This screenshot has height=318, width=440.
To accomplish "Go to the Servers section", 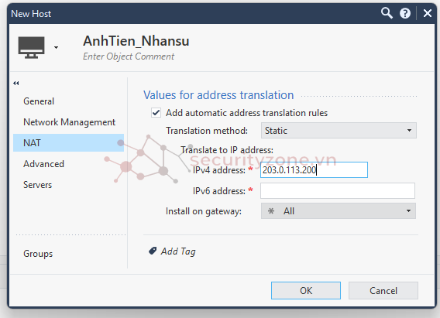I will pyautogui.click(x=38, y=185).
